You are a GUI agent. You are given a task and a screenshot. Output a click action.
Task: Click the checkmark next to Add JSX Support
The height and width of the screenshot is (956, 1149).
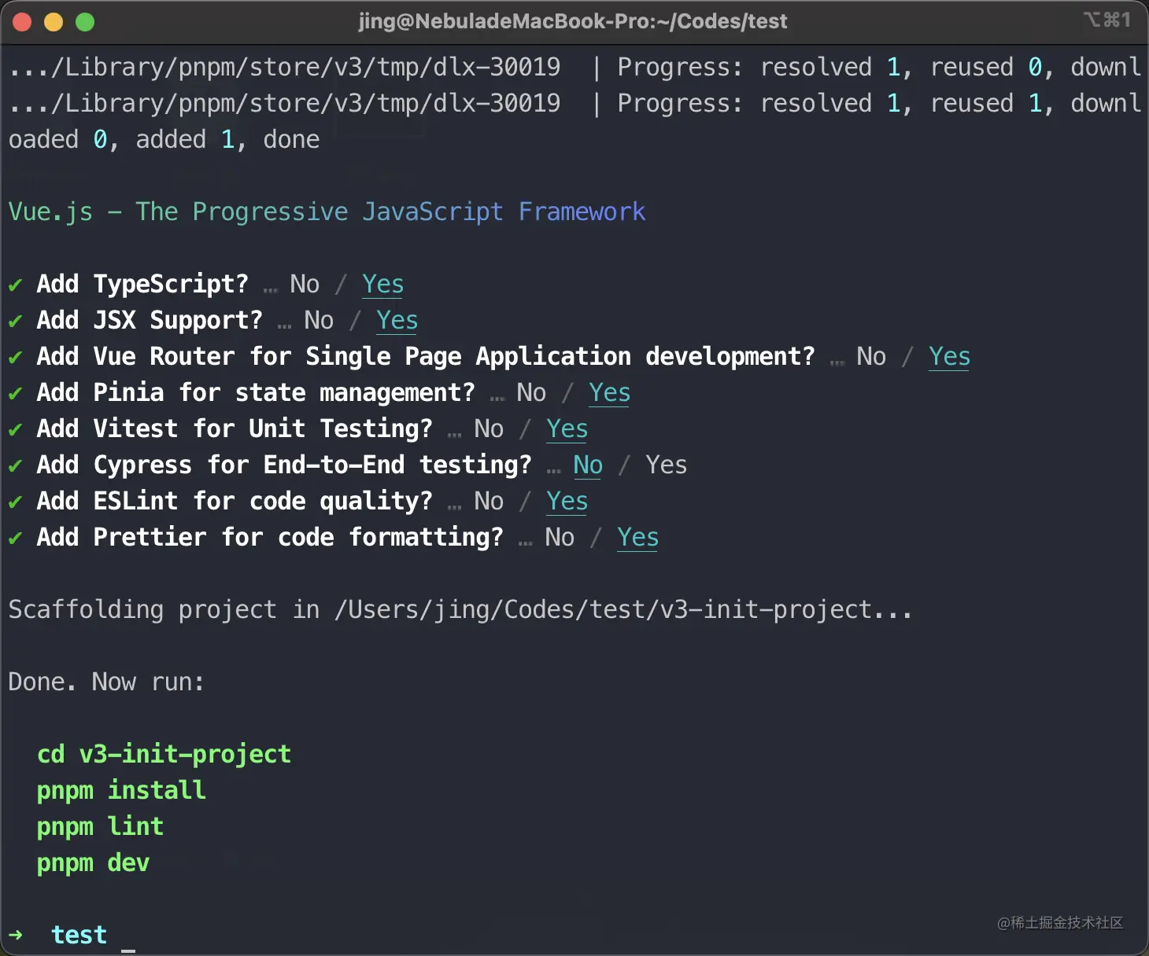(x=15, y=321)
